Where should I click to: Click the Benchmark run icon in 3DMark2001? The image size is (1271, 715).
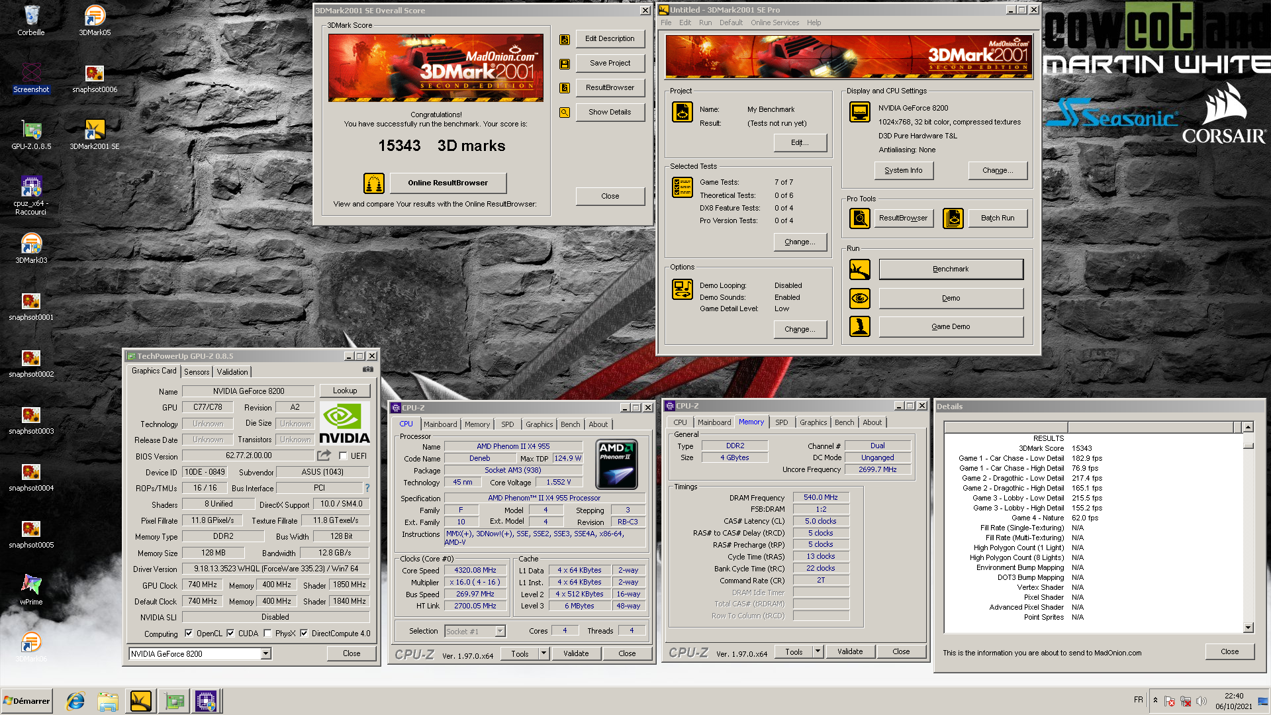[x=860, y=269]
